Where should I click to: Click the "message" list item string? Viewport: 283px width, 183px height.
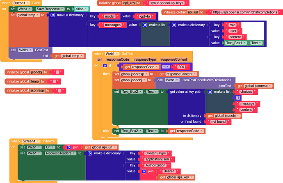pos(247,103)
